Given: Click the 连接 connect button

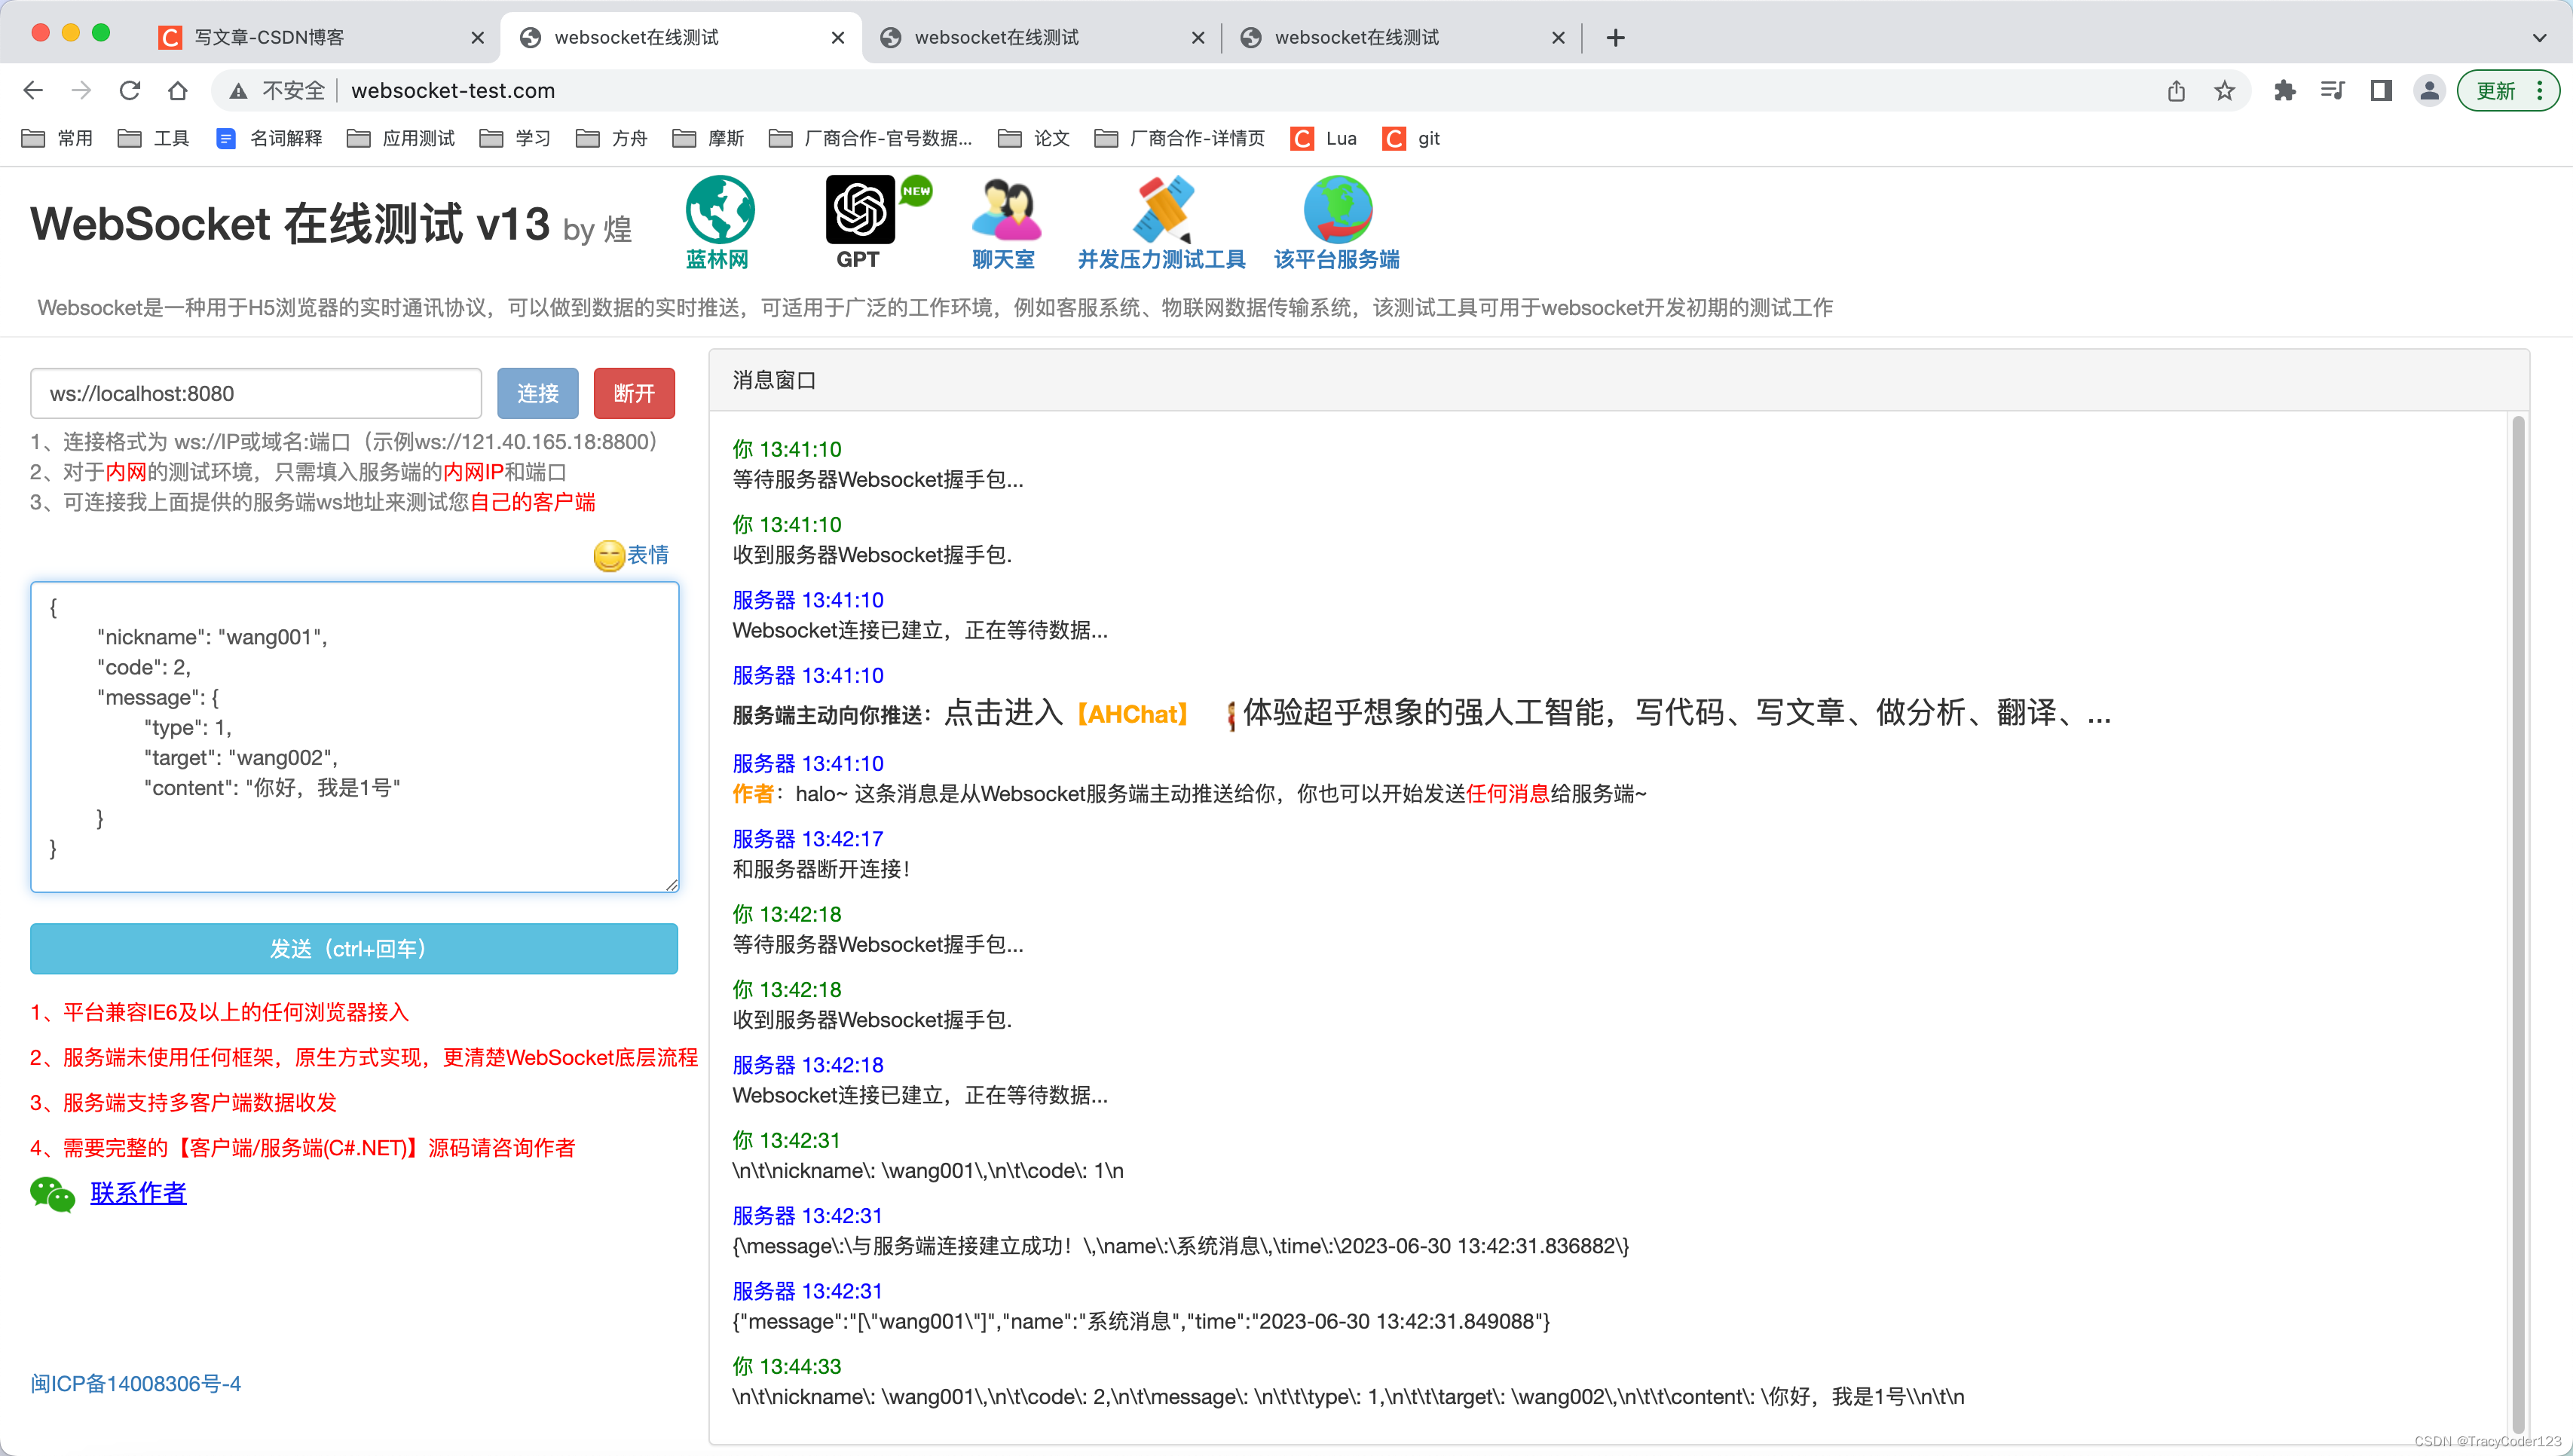Looking at the screenshot, I should [x=537, y=393].
